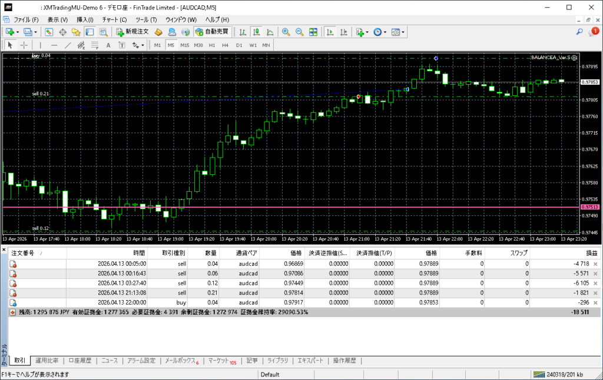The height and width of the screenshot is (380, 603).
Task: Open the チャート (C) menu
Action: (114, 19)
